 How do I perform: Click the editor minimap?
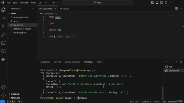(x=173, y=16)
